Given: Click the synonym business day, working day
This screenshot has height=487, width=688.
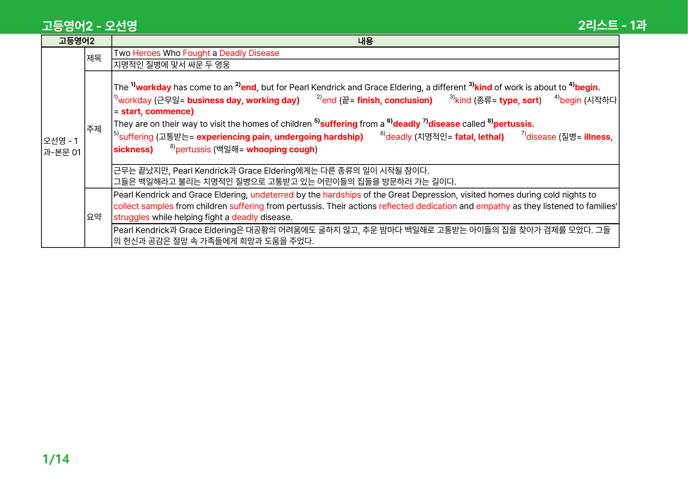Looking at the screenshot, I should pyautogui.click(x=243, y=101).
